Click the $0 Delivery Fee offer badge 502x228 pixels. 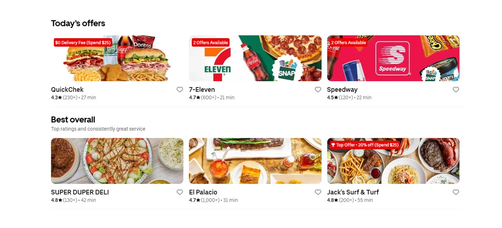tap(83, 42)
